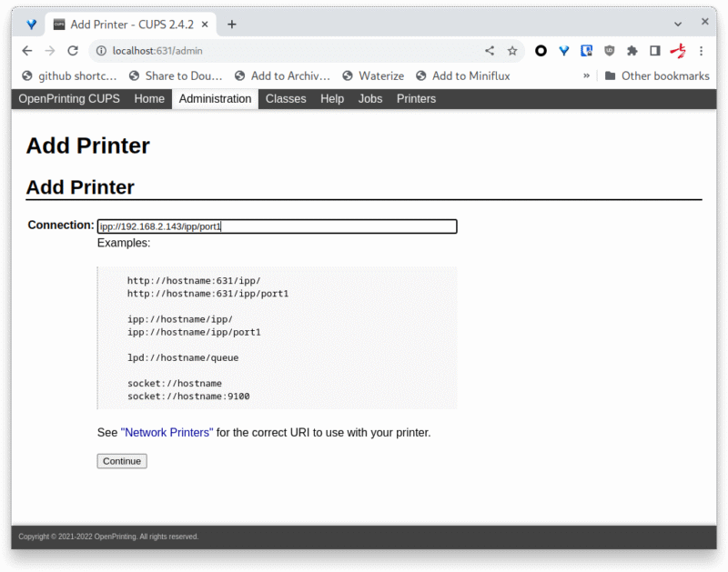Open the Other bookmarks folder
The image size is (728, 572).
click(656, 76)
